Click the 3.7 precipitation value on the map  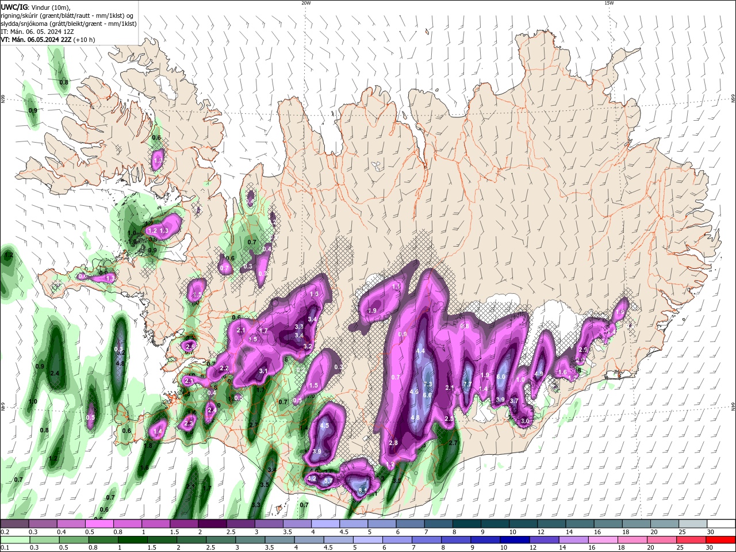(x=514, y=401)
